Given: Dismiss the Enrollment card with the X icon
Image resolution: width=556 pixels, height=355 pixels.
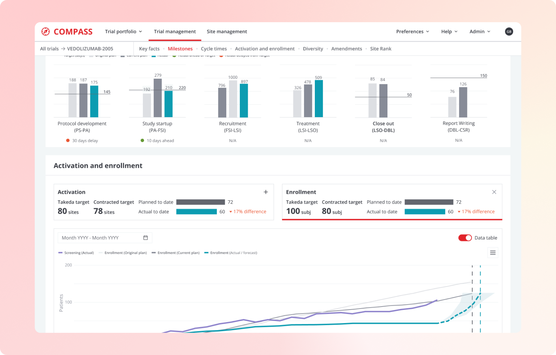Looking at the screenshot, I should [494, 191].
